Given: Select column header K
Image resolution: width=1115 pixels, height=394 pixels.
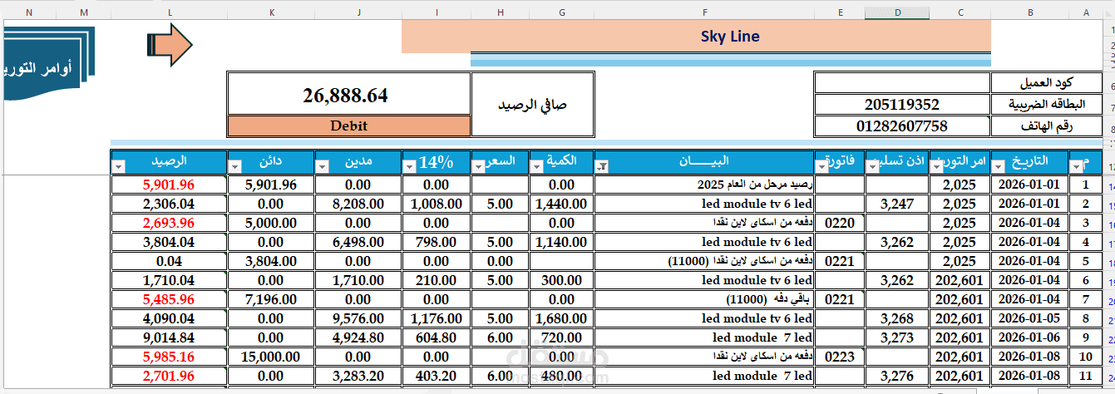Looking at the screenshot, I should [271, 12].
